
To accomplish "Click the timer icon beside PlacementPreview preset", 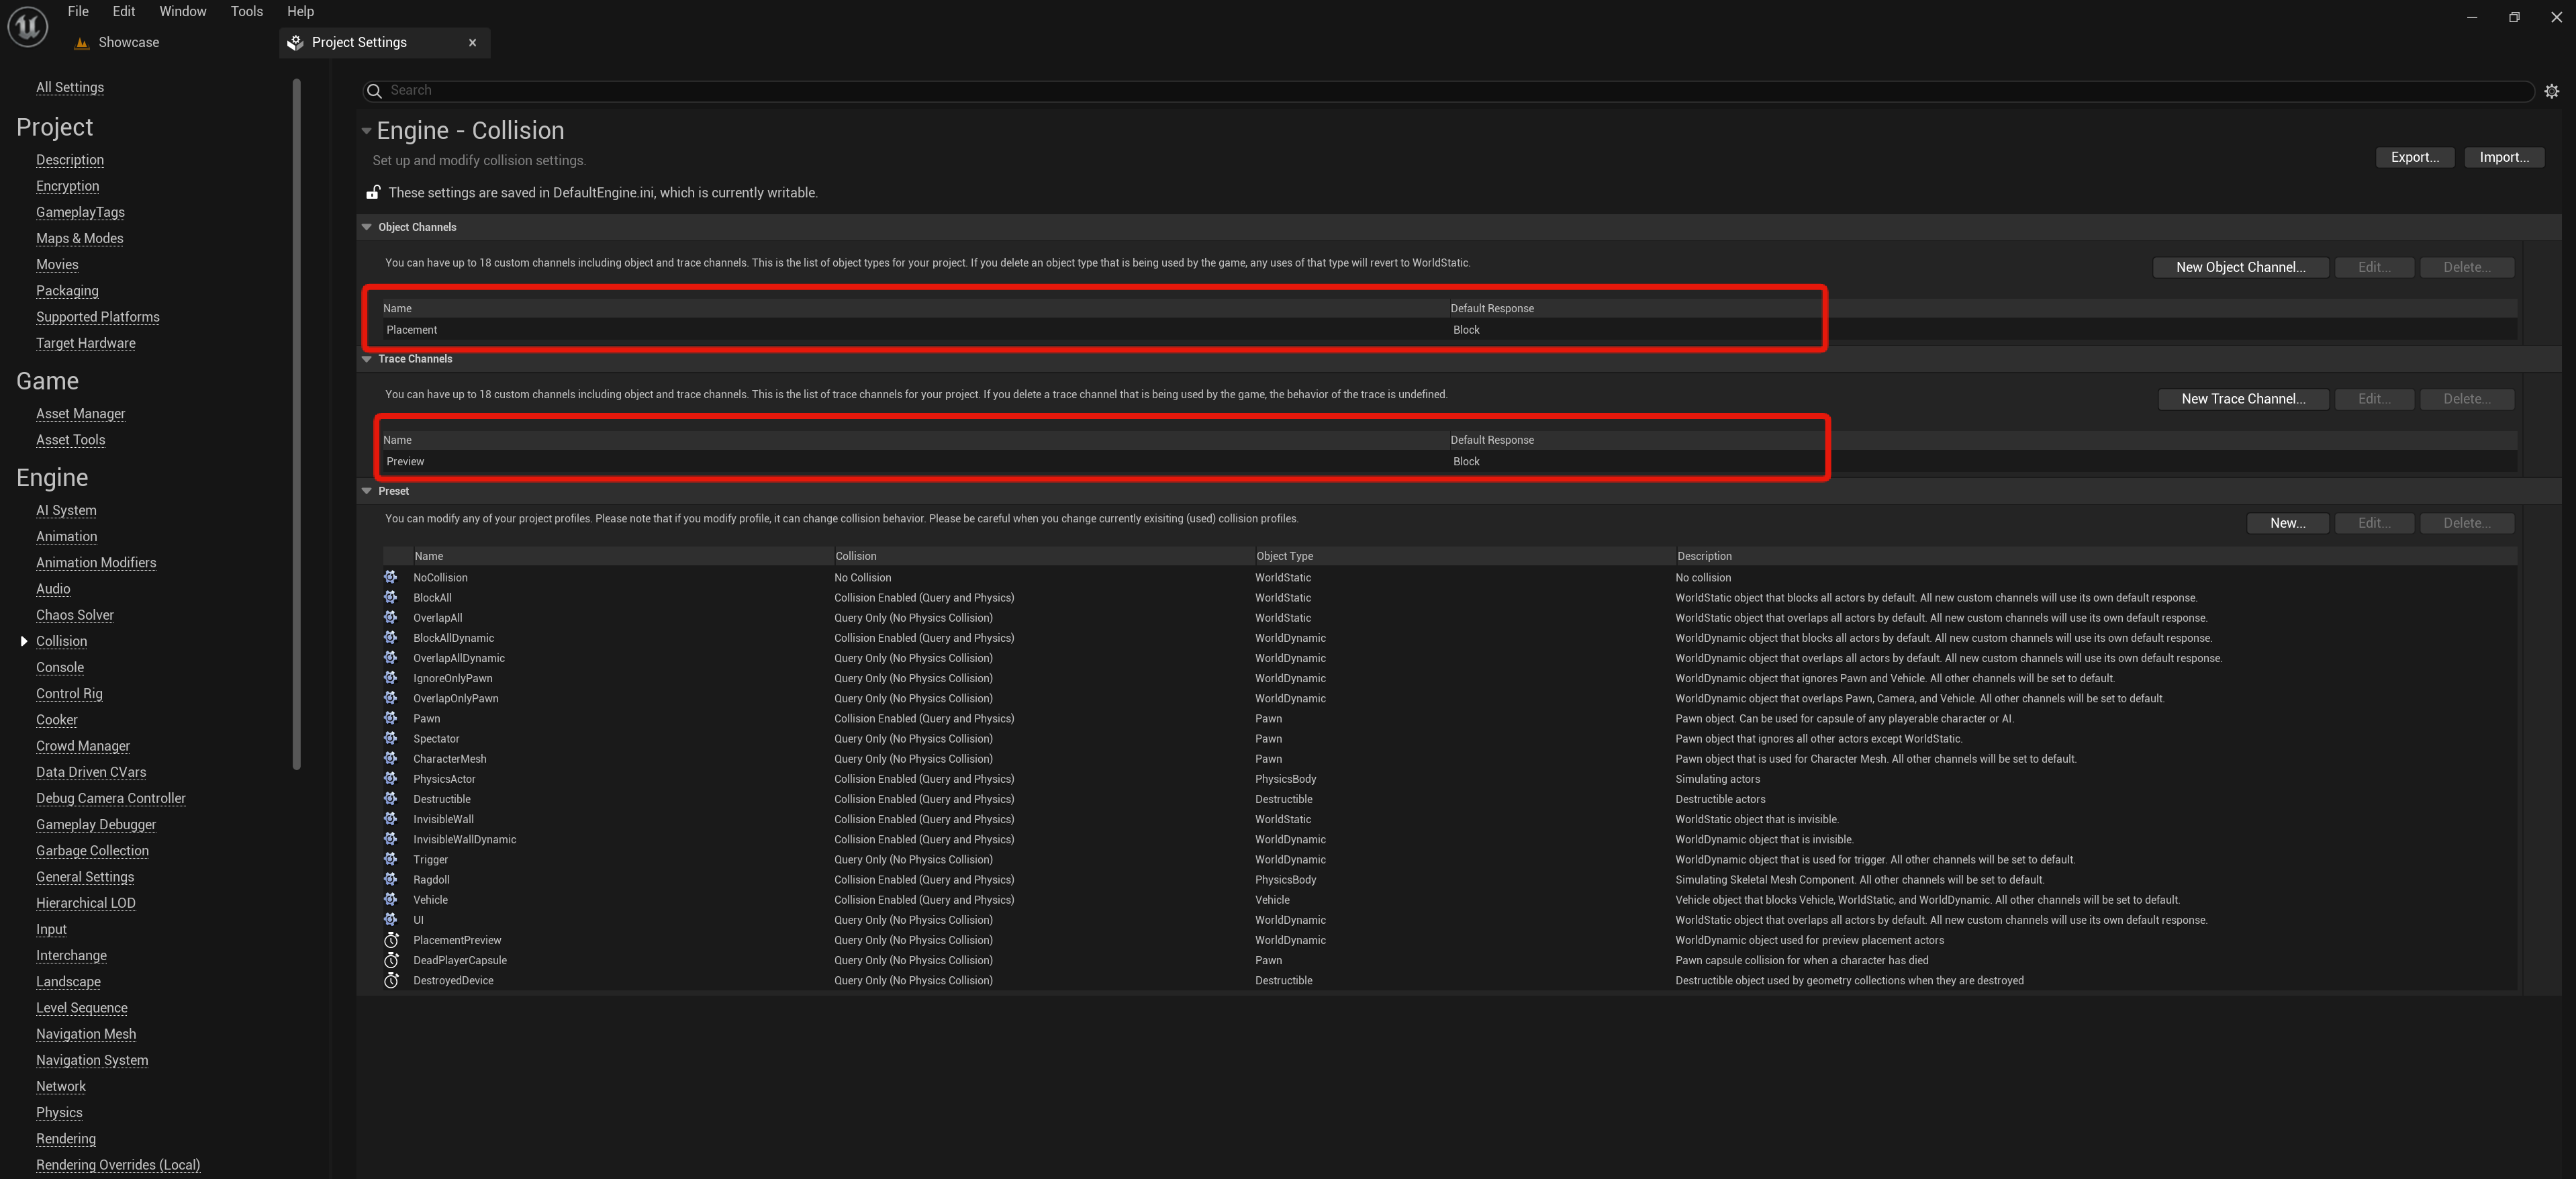I will [391, 940].
